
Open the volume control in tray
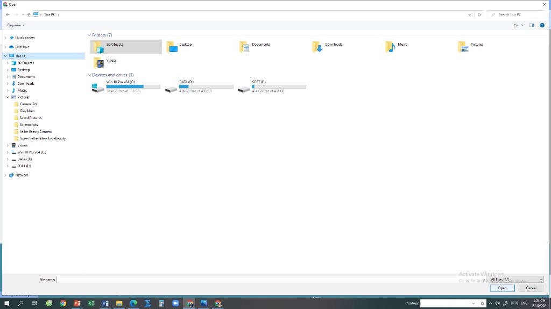tap(497, 304)
